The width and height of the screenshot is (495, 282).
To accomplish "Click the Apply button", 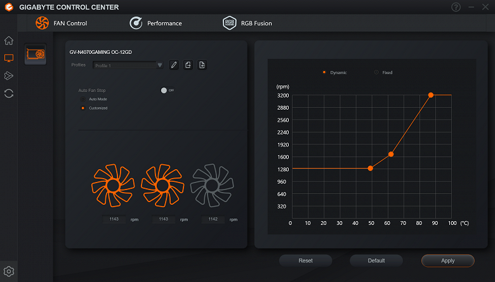I will pyautogui.click(x=447, y=260).
